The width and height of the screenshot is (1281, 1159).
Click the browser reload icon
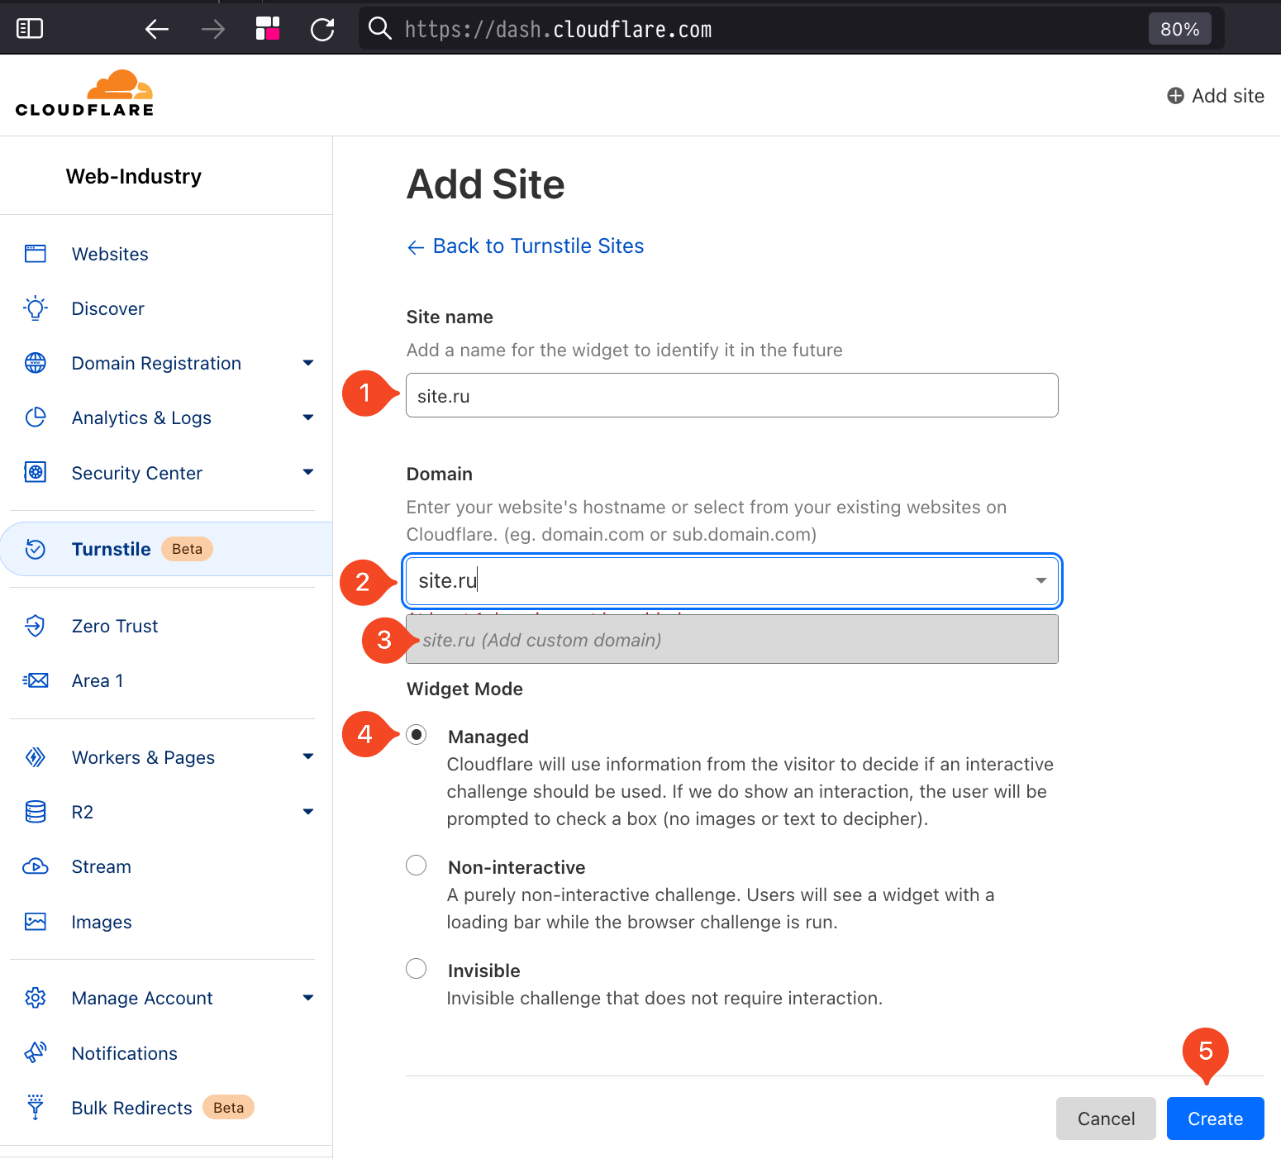point(322,30)
